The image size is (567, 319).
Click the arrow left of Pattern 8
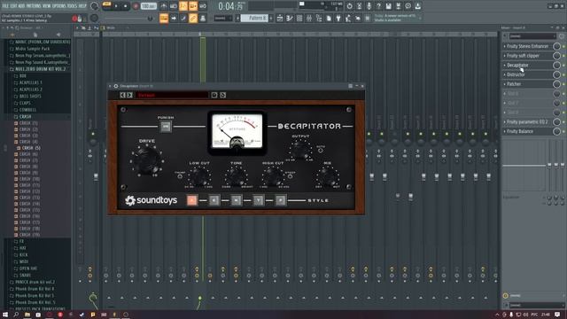point(237,18)
